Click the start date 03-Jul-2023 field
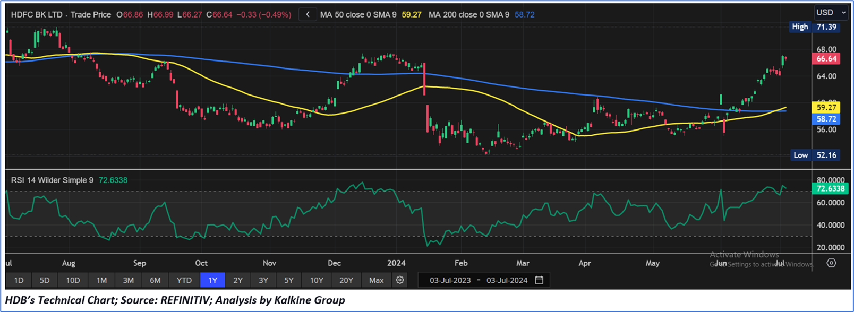This screenshot has height=312, width=854. pyautogui.click(x=450, y=280)
